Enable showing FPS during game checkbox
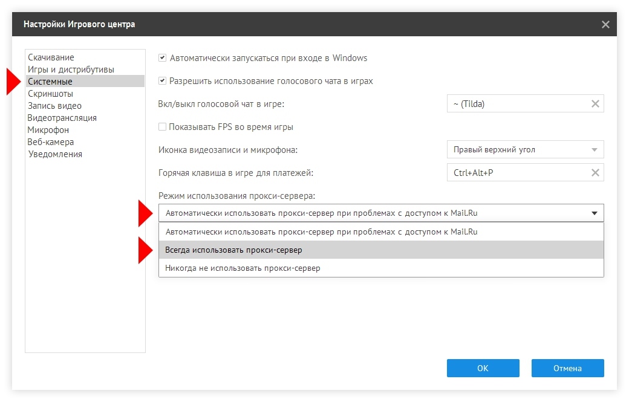 coord(162,127)
